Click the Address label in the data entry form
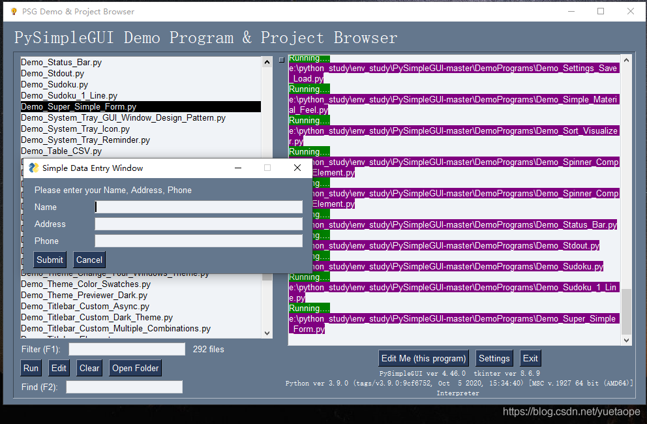Screen dimensions: 647x424 [x=50, y=224]
